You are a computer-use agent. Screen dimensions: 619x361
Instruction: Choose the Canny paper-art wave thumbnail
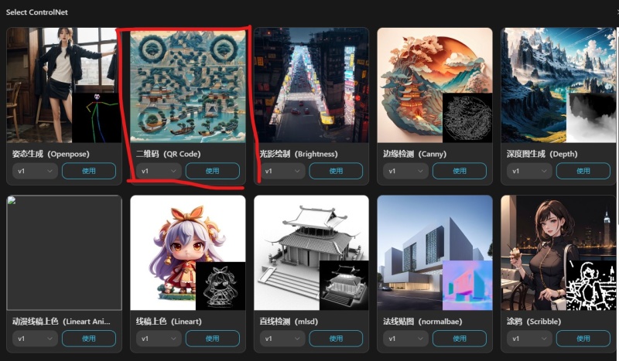(435, 85)
